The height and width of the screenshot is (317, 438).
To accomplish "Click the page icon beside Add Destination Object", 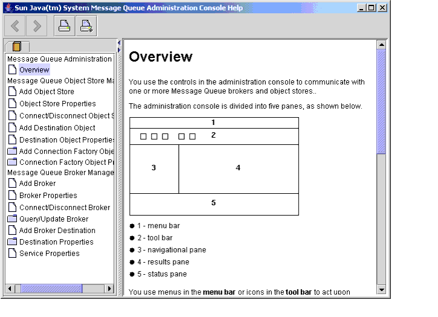I will click(12, 127).
